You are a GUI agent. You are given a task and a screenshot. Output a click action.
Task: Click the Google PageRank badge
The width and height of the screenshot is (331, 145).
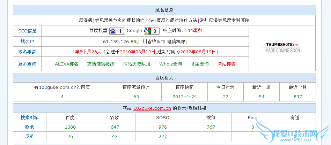coord(151,31)
